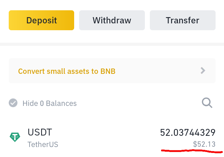Open Convert small assets to BNB link
The image size is (224, 157).
point(67,71)
